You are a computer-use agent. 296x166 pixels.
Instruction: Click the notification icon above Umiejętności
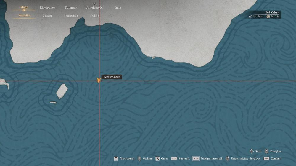click(x=94, y=4)
